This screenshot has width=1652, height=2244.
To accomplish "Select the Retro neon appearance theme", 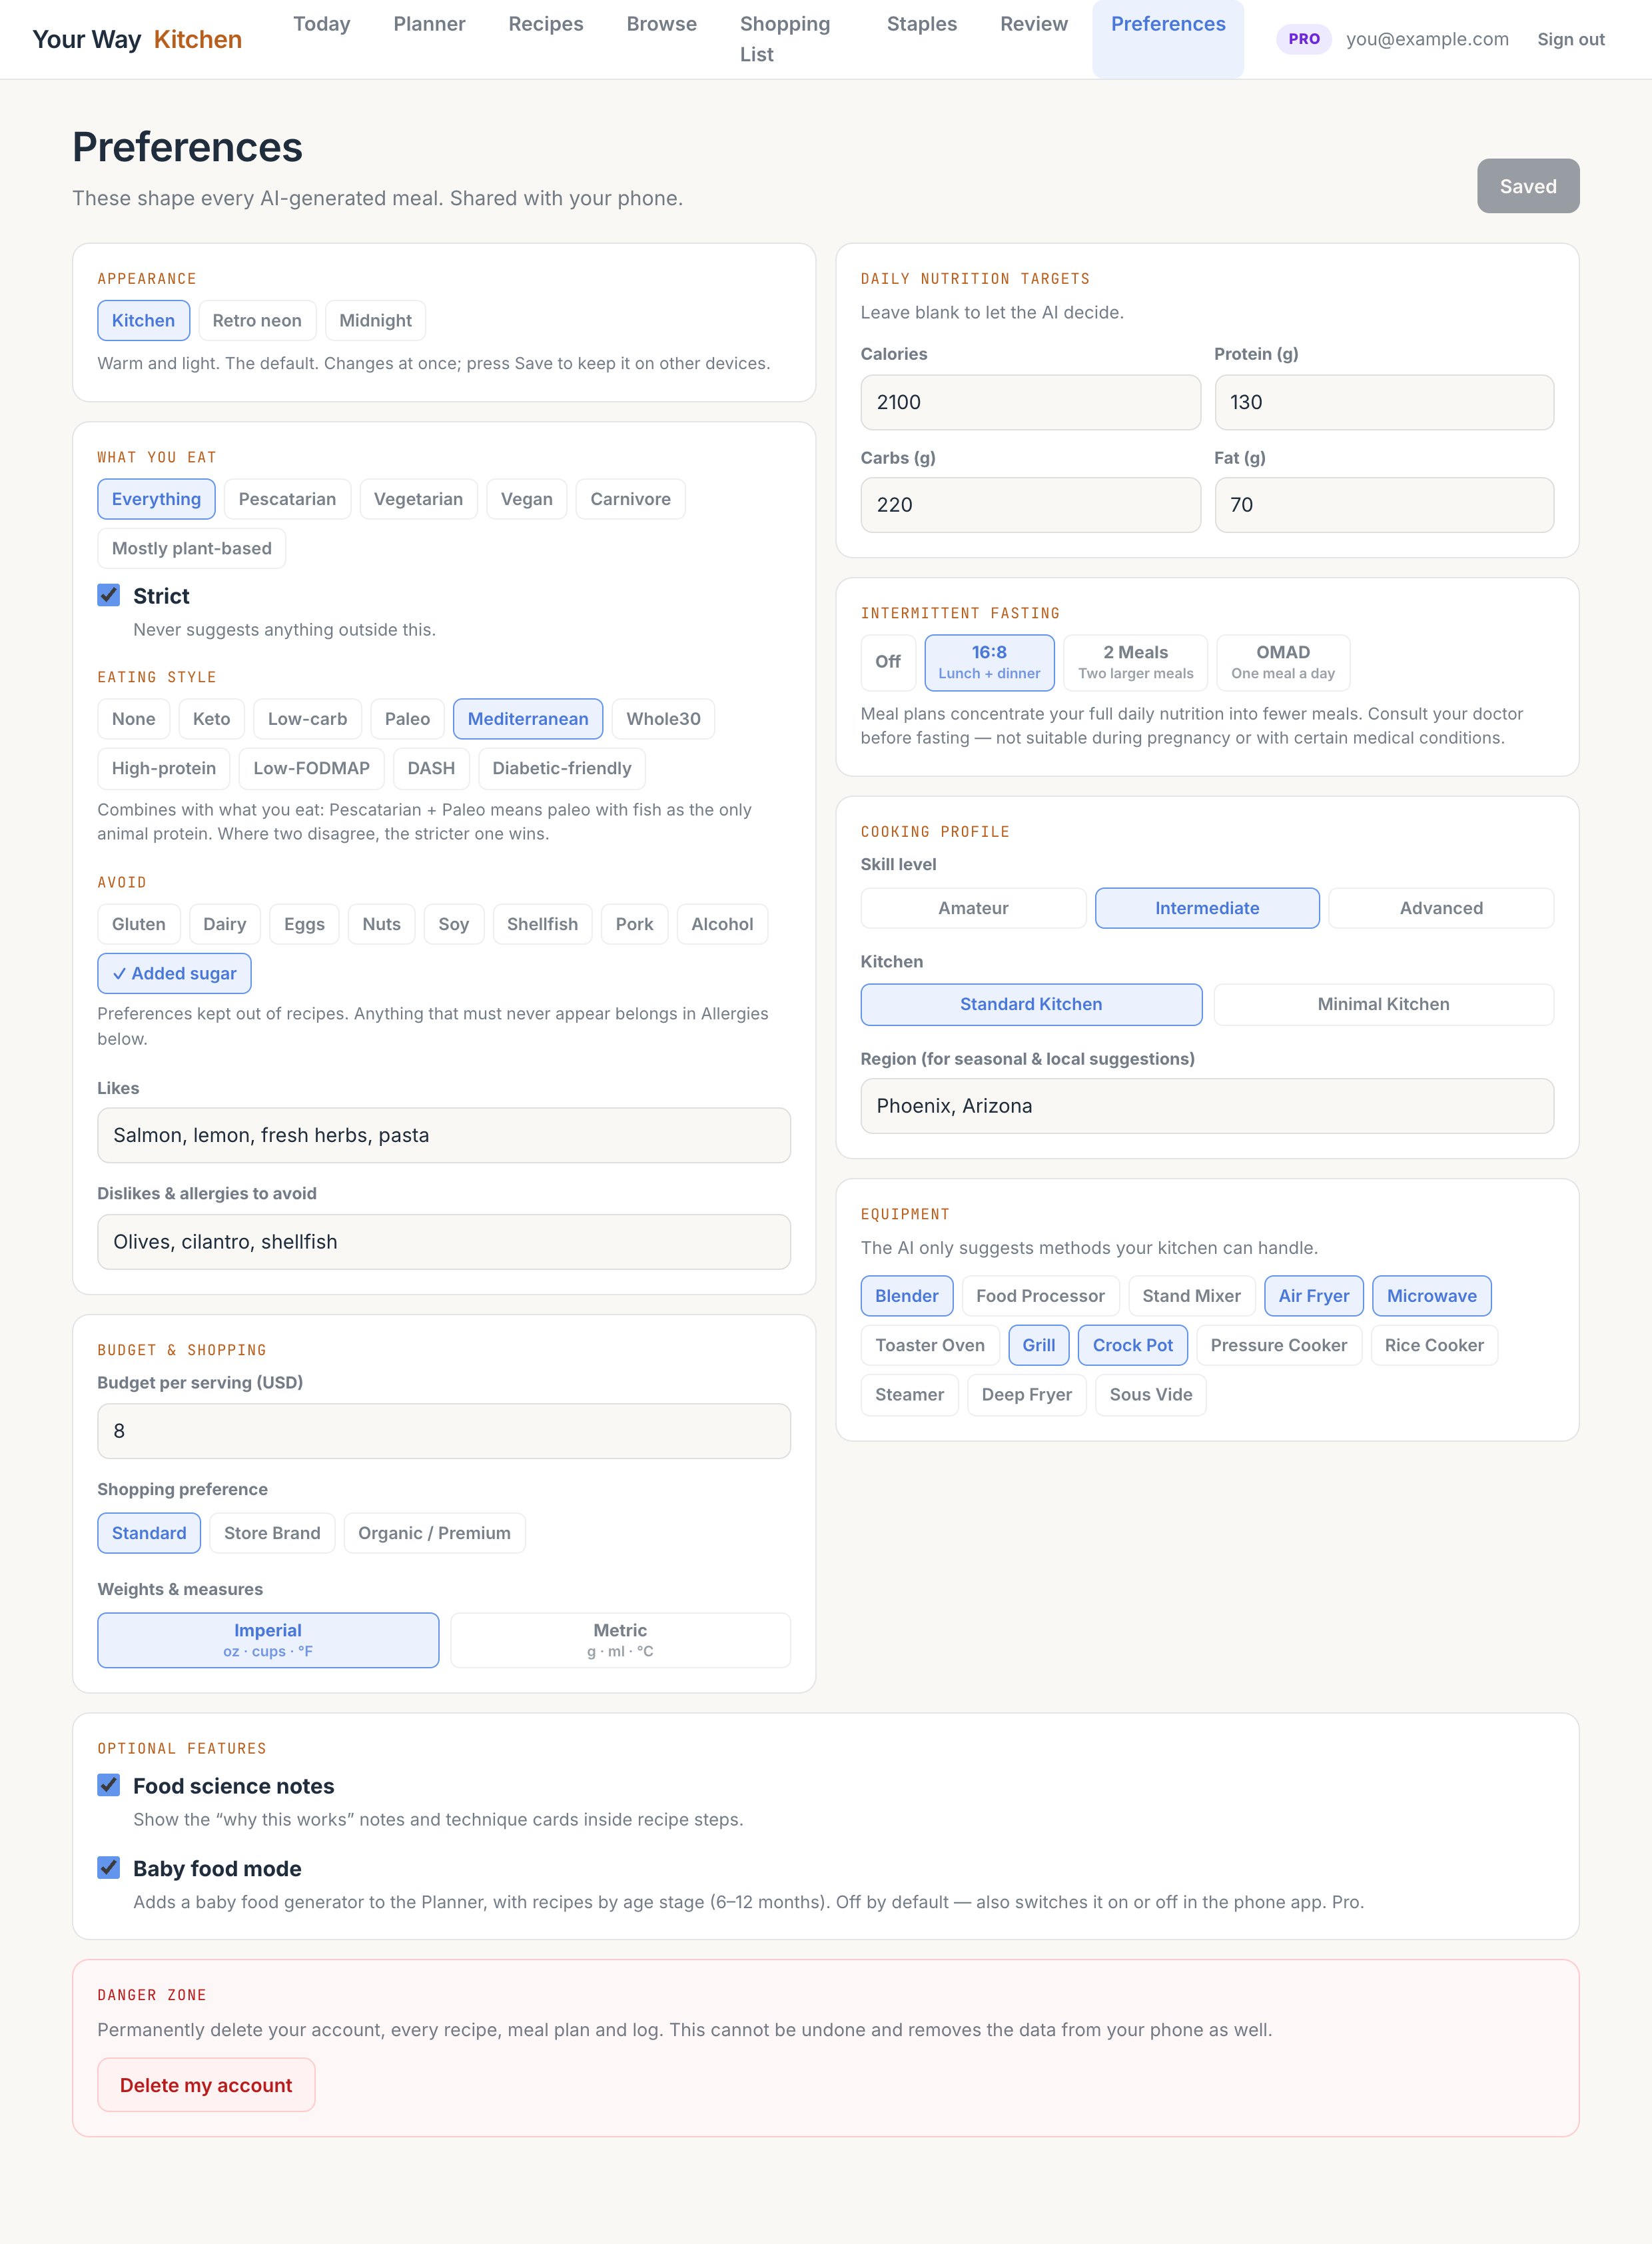I will (x=257, y=321).
